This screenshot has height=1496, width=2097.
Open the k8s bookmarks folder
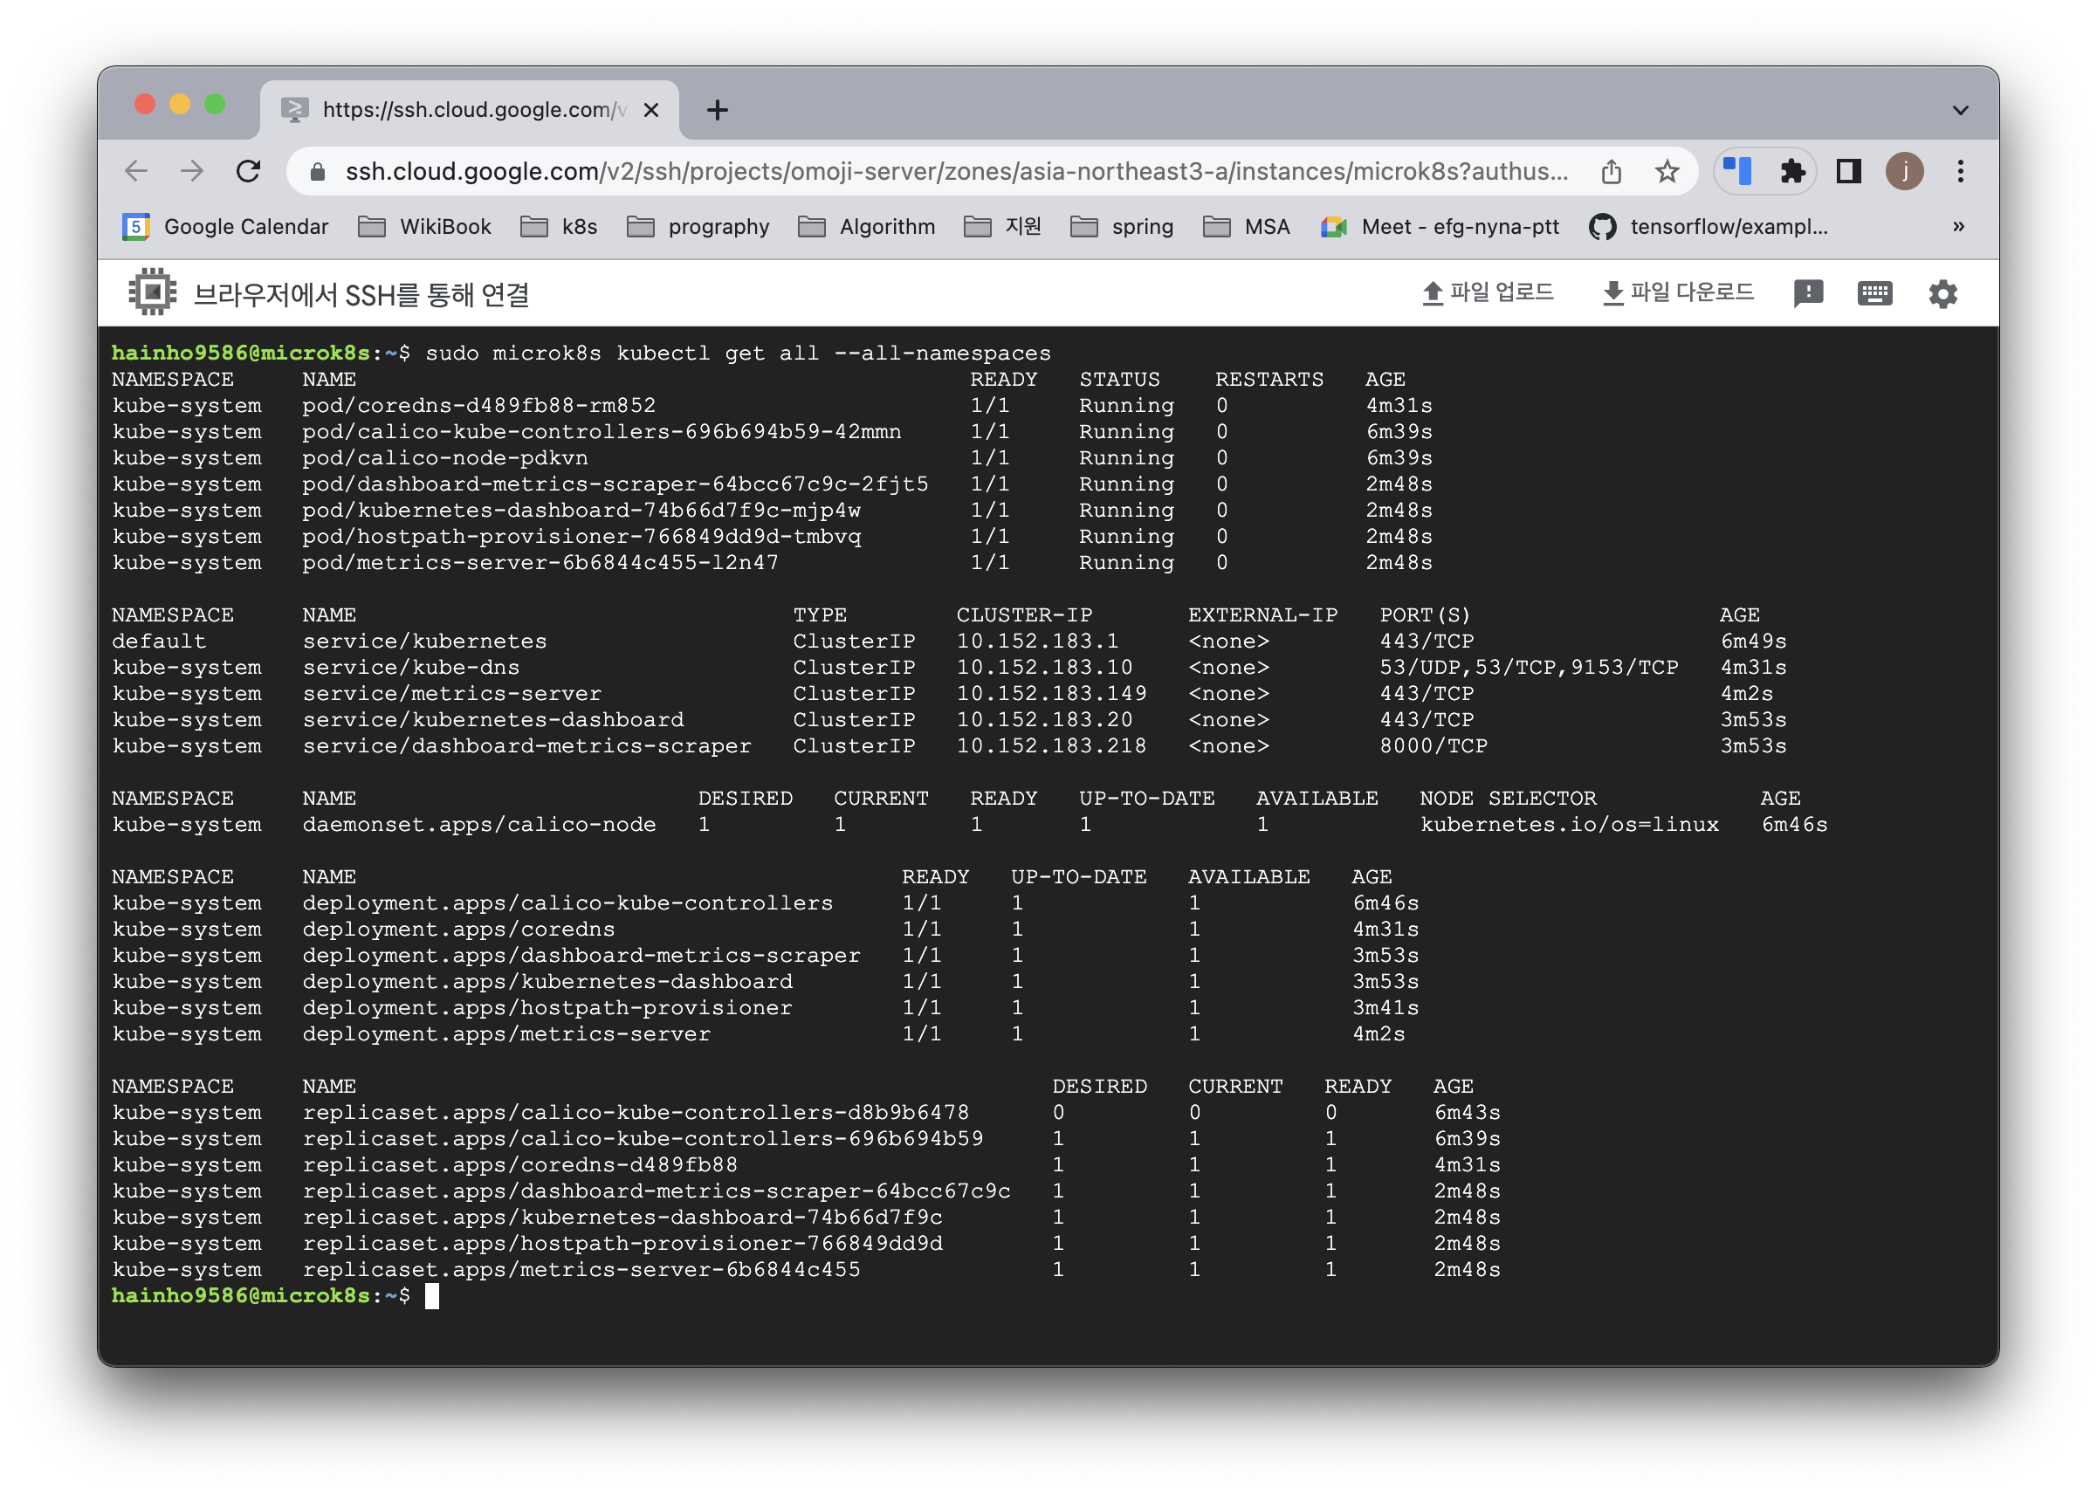[x=560, y=227]
